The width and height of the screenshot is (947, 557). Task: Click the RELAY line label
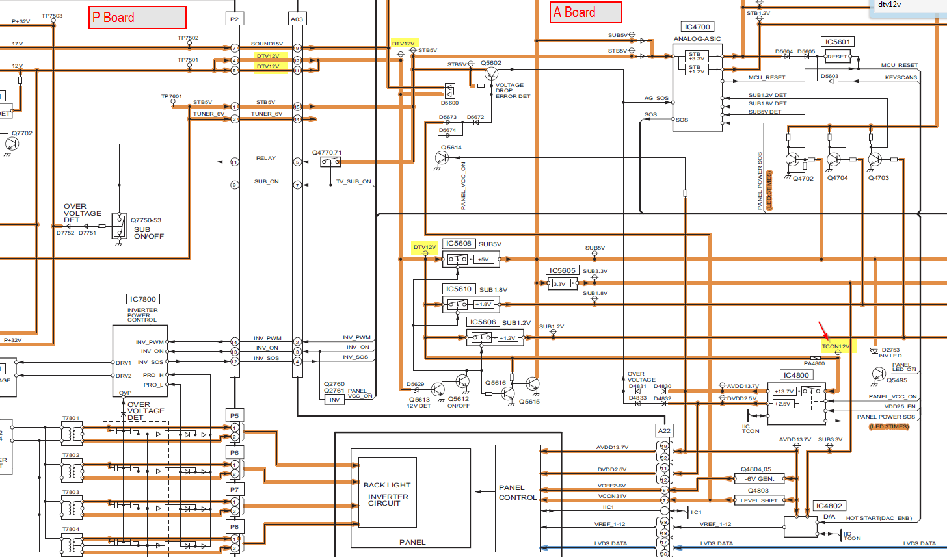coord(265,158)
